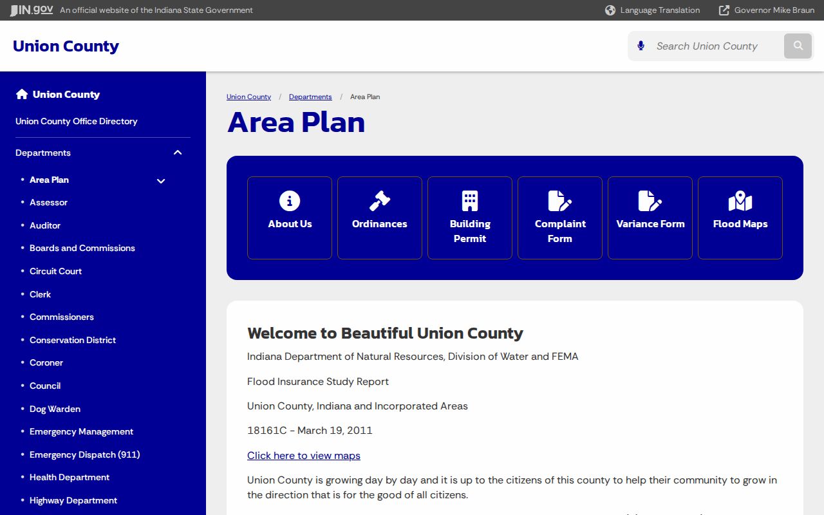Screen dimensions: 824x515
Task: Open the Commissioners page
Action: click(62, 317)
